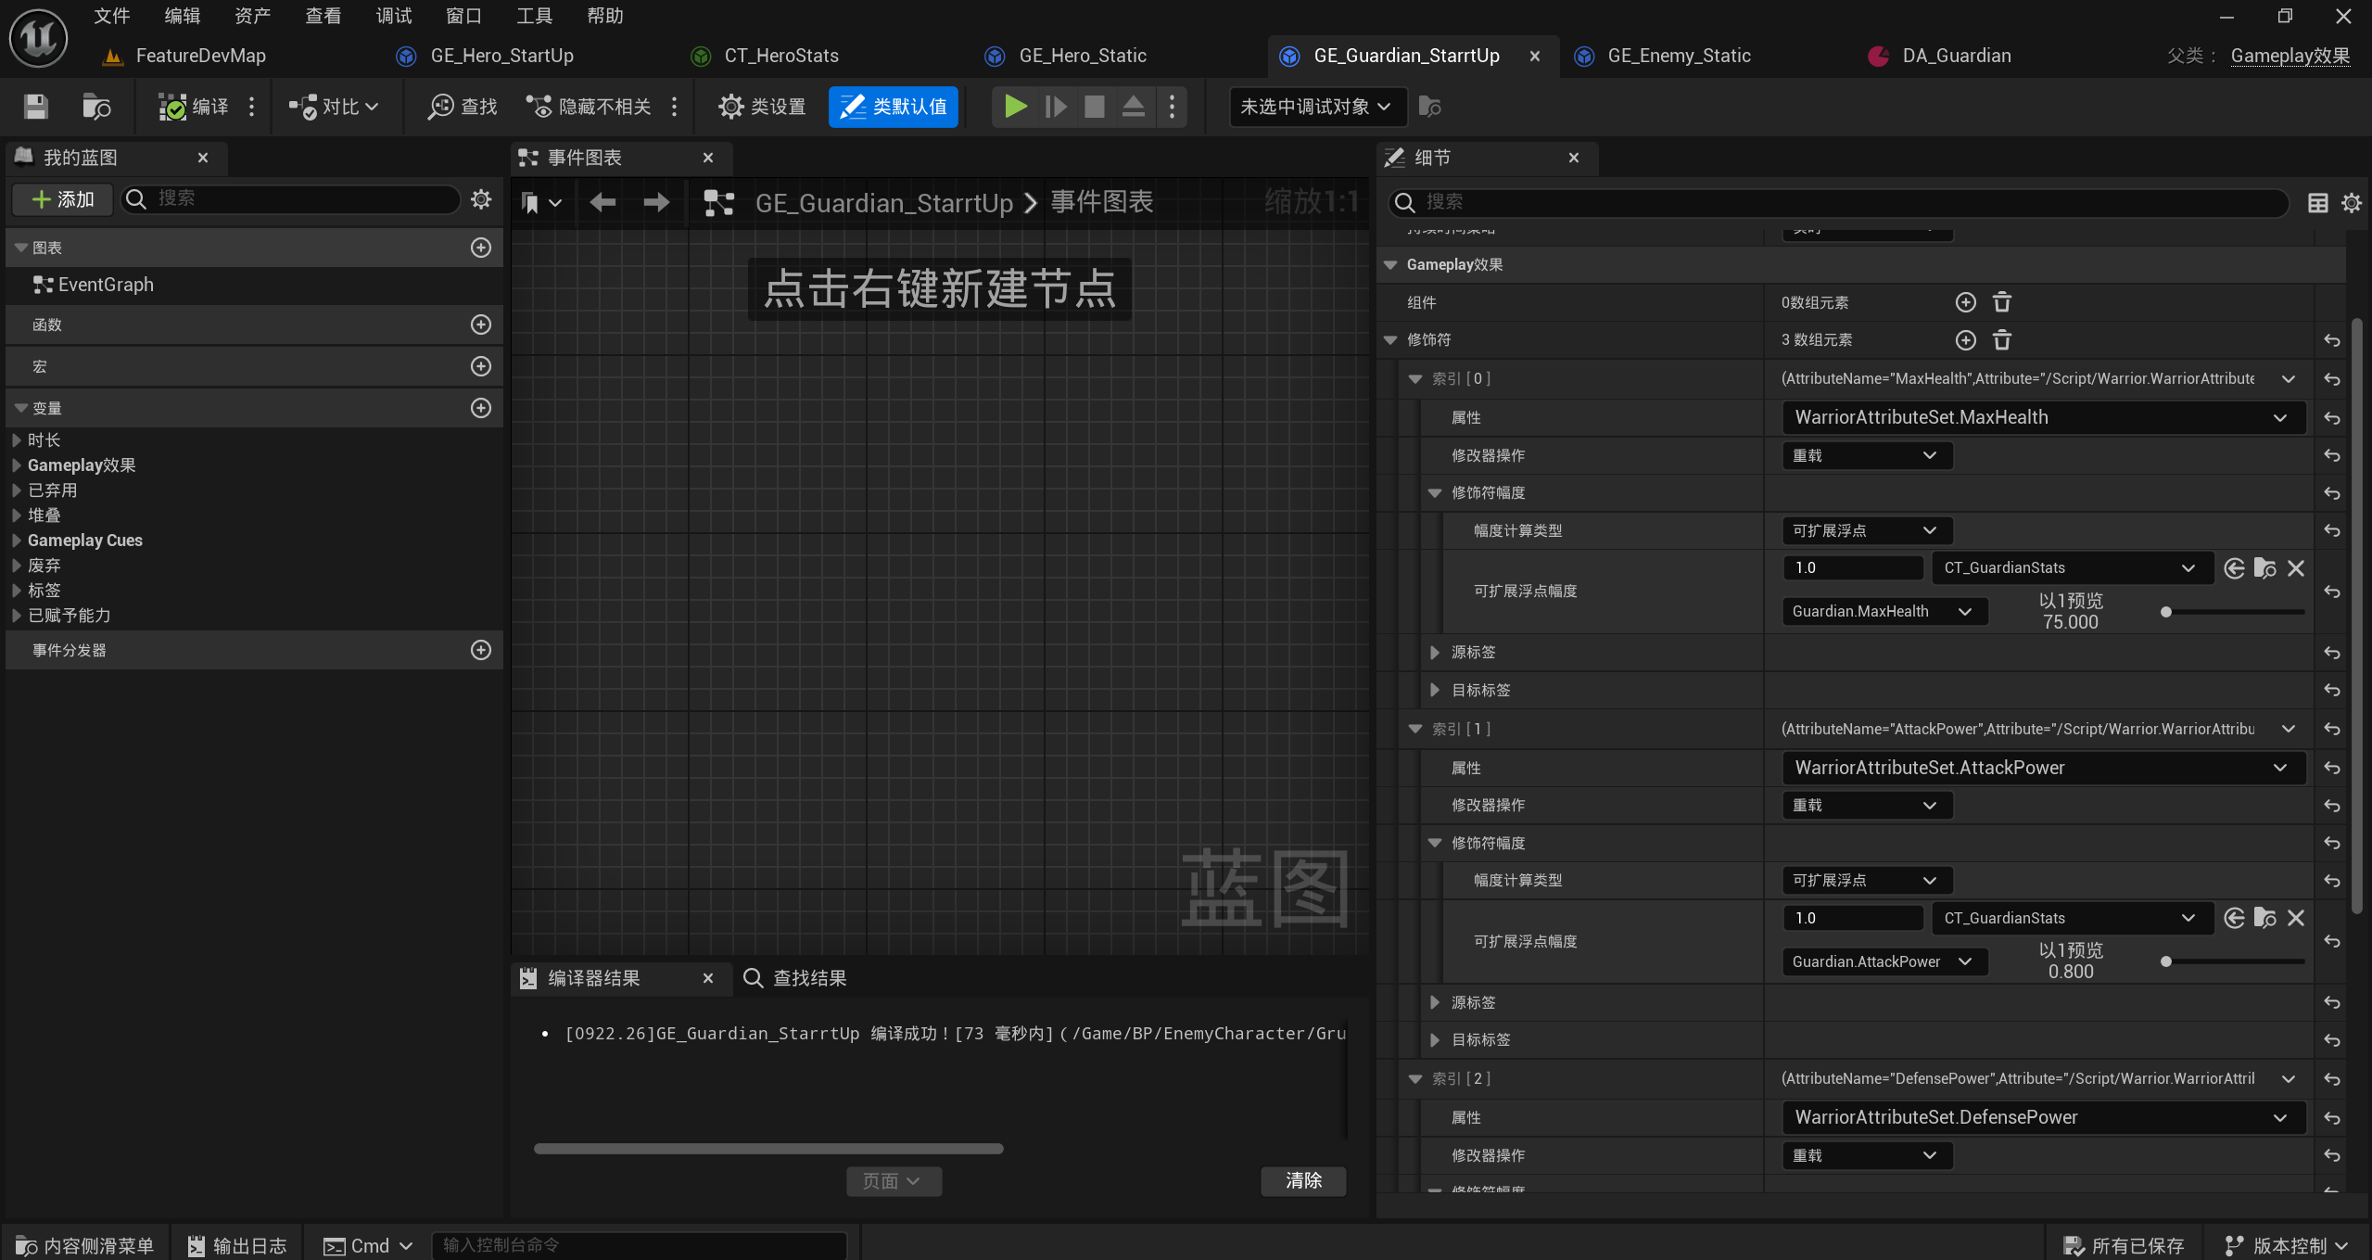2372x1260 pixels.
Task: Open Output Log
Action: pos(237,1245)
